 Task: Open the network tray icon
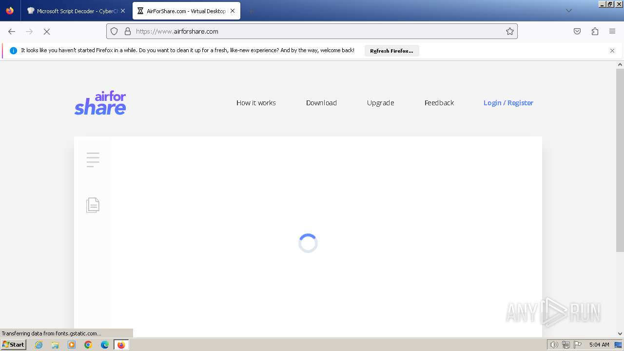565,345
